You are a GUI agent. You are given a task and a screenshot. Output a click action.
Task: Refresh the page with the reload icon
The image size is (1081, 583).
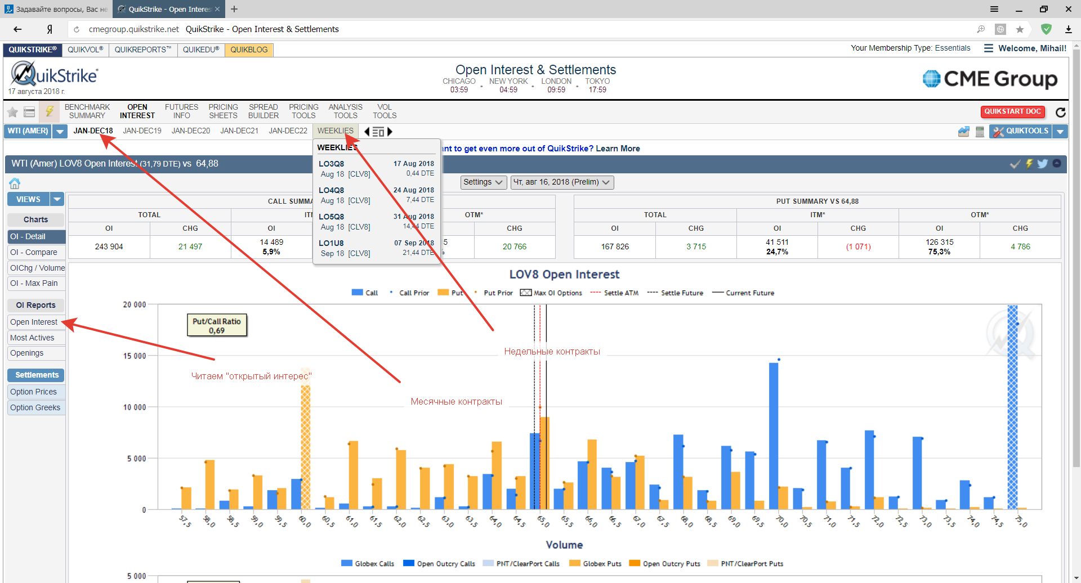1061,112
